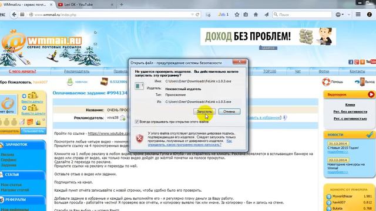Click the 31.12.2014 news date label
Image resolution: width=376 pixels, height=211 pixels.
338,143
